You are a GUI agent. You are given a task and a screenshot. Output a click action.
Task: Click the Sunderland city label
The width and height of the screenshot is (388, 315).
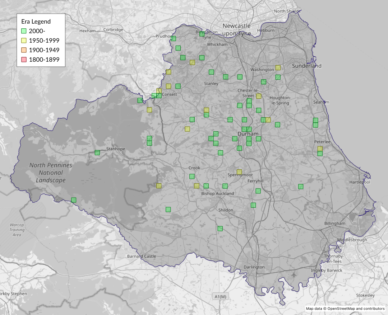pyautogui.click(x=306, y=66)
